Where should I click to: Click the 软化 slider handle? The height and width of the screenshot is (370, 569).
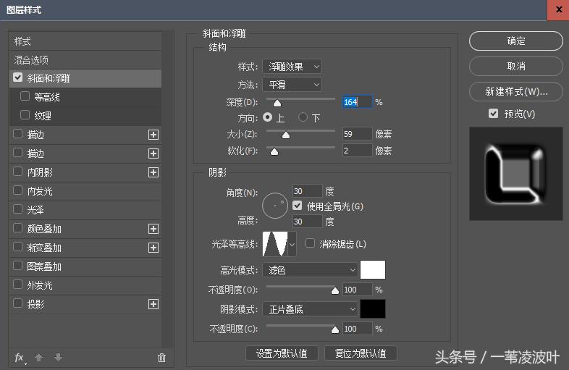pos(274,151)
